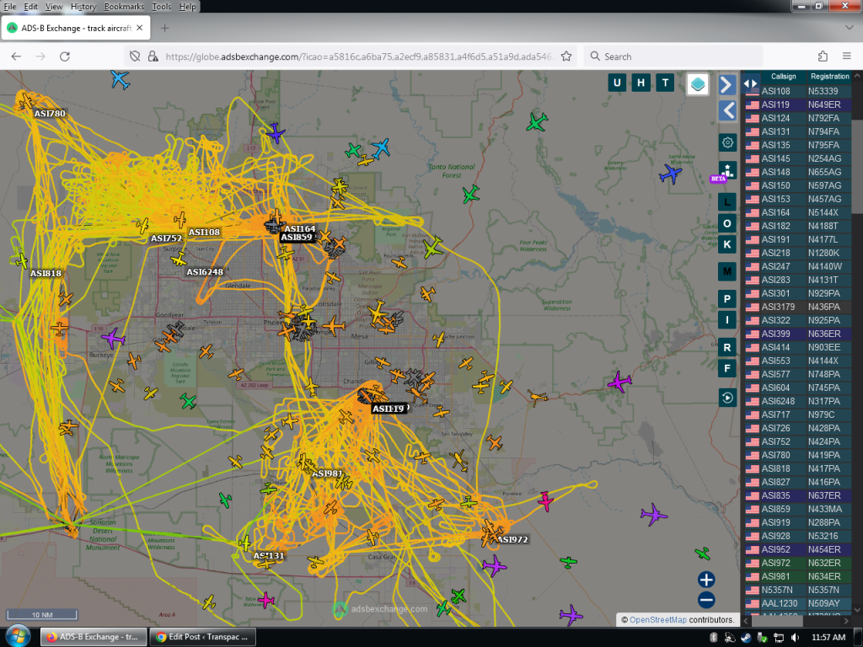Click the tracking protection shield icon
This screenshot has width=863, height=647.
pos(135,56)
